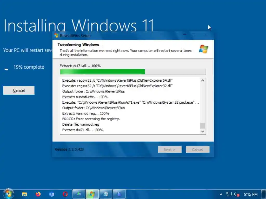Open File Explorer from the taskbar
Image resolution: width=266 pixels, height=199 pixels.
(x=25, y=194)
